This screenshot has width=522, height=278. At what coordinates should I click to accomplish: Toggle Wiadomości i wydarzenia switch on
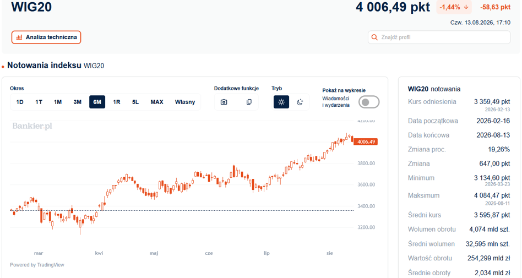(x=369, y=102)
